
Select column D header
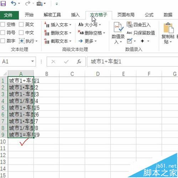pyautogui.click(x=98, y=74)
